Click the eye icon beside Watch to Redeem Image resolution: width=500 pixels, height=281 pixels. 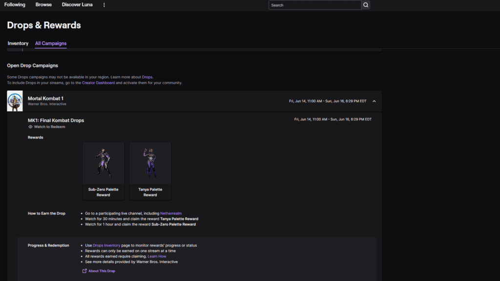(30, 127)
